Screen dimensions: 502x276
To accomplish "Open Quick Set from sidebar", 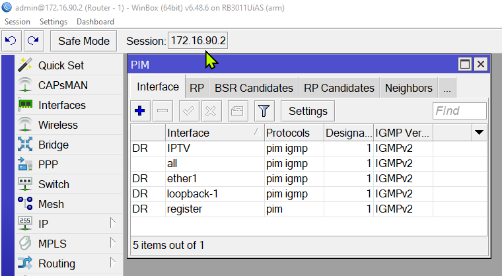I will [x=69, y=65].
